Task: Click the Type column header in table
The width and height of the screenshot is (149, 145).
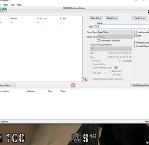Action: pos(50,91)
